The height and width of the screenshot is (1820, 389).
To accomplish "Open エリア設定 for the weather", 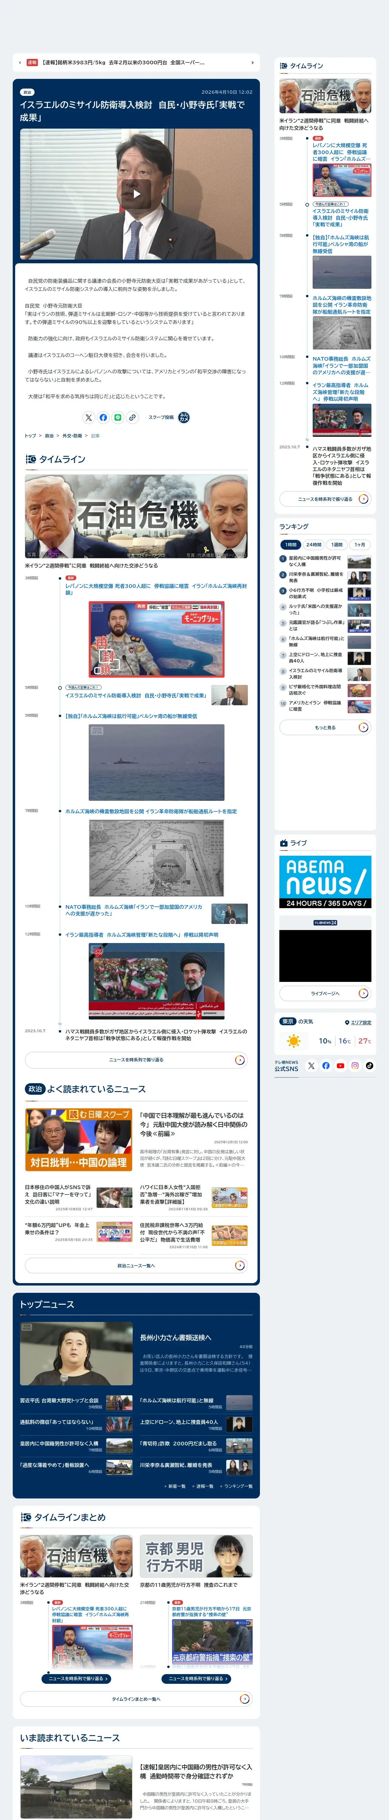I will click(x=361, y=1022).
